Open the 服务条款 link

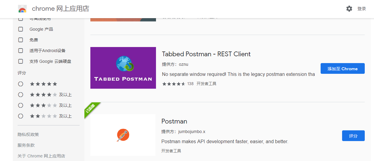(26, 145)
